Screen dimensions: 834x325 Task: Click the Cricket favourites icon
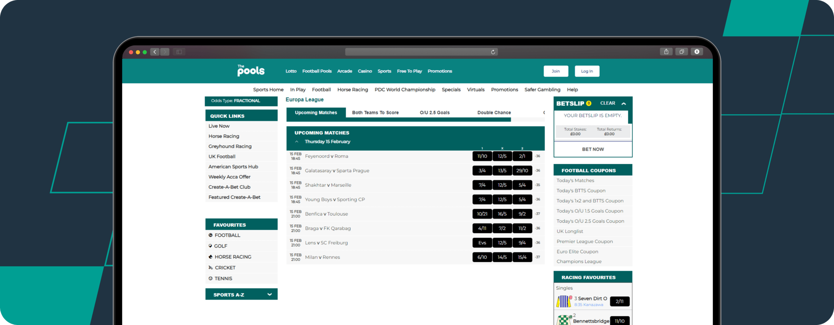(x=210, y=267)
